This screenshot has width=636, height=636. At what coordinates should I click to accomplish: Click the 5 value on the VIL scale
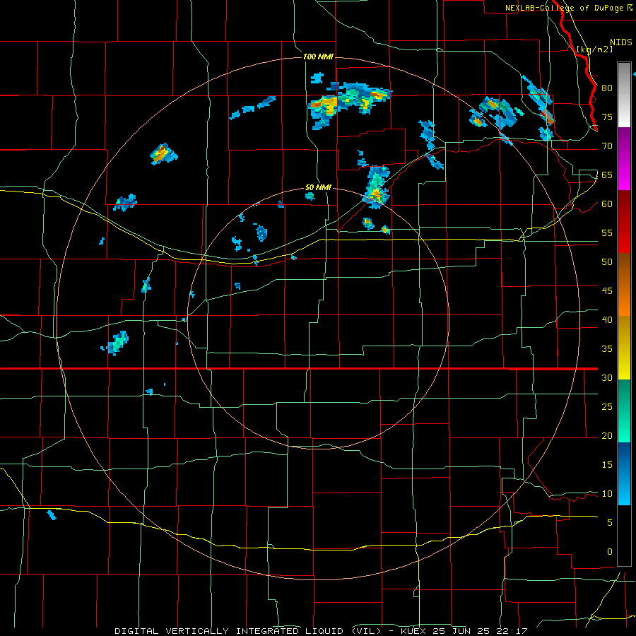(610, 522)
